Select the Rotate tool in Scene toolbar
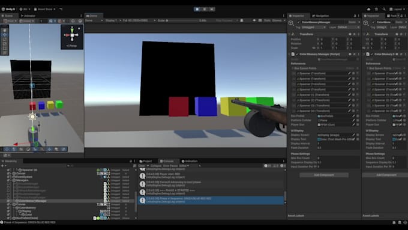 point(5,39)
